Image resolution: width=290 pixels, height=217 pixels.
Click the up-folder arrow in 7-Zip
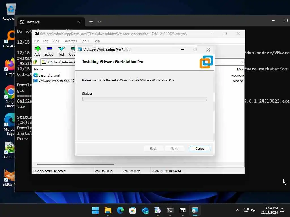click(x=35, y=62)
